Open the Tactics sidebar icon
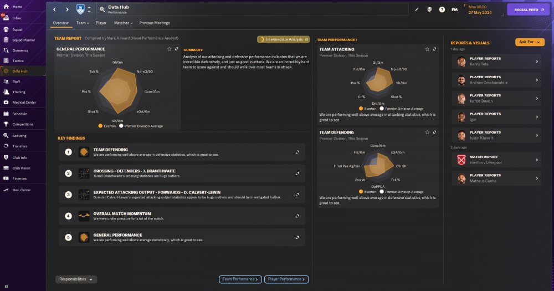Image resolution: width=554 pixels, height=291 pixels. pos(6,61)
